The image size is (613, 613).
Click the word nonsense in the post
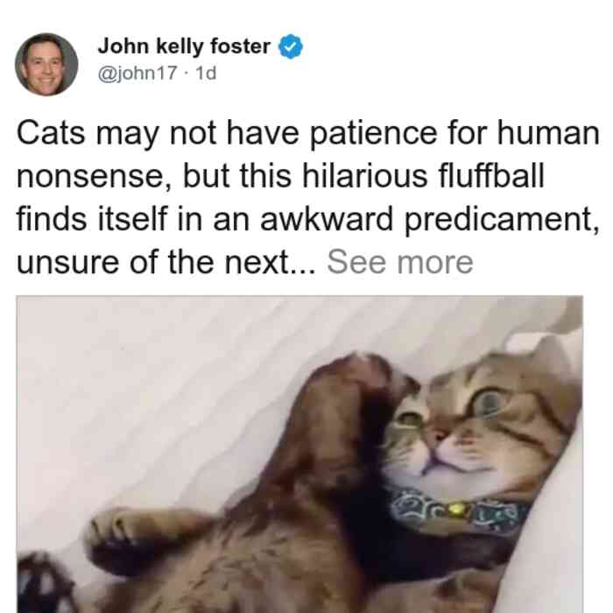tap(94, 177)
